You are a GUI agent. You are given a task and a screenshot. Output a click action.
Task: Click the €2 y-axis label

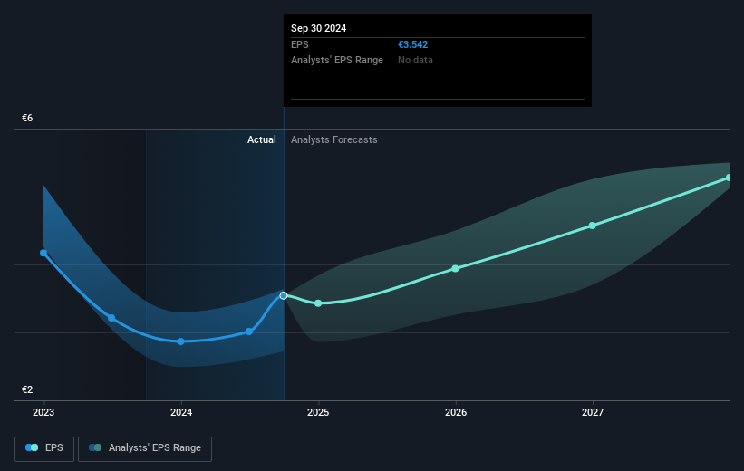(x=27, y=389)
